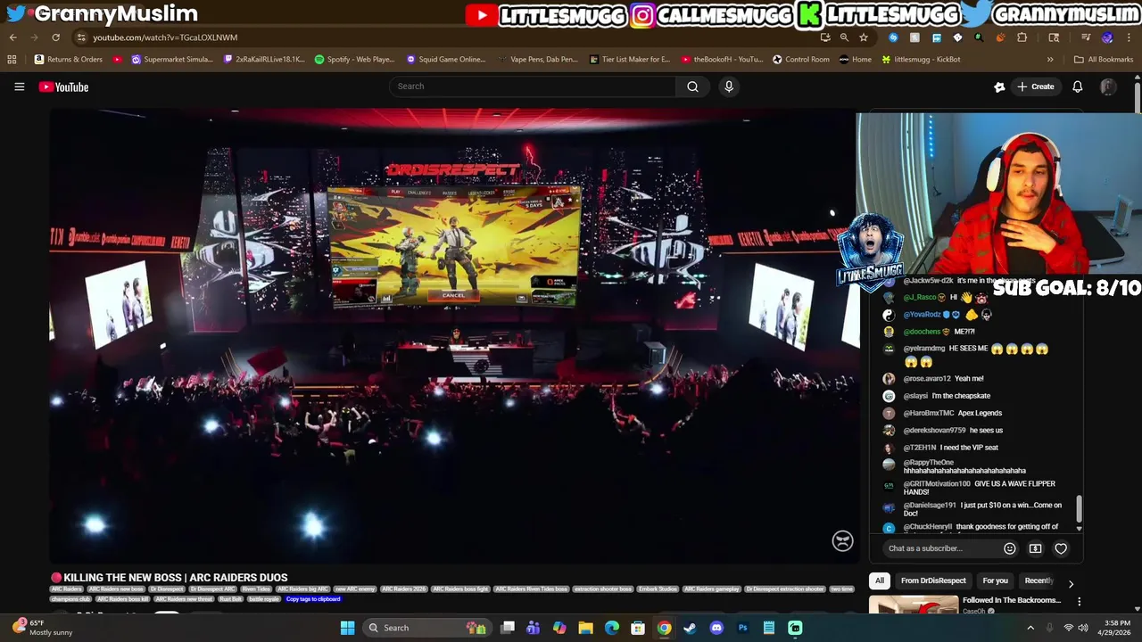Open the 2xRaKaiRLLive18.1K bookmark

[x=264, y=60]
